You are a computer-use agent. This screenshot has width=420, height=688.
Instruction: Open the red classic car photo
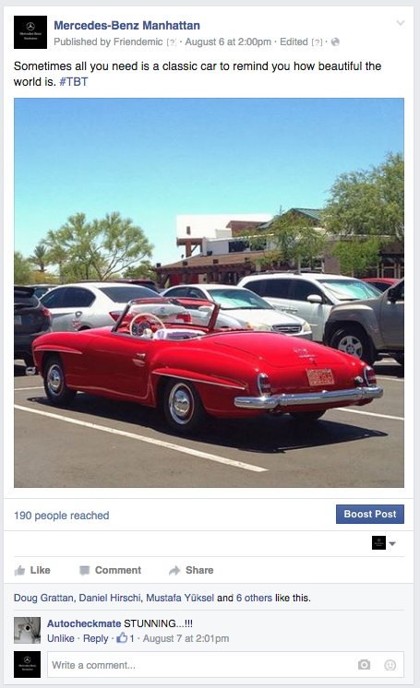click(209, 292)
